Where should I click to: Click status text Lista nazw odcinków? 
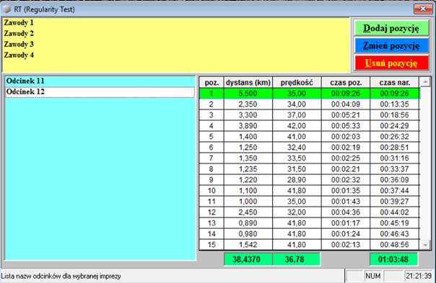click(61, 277)
